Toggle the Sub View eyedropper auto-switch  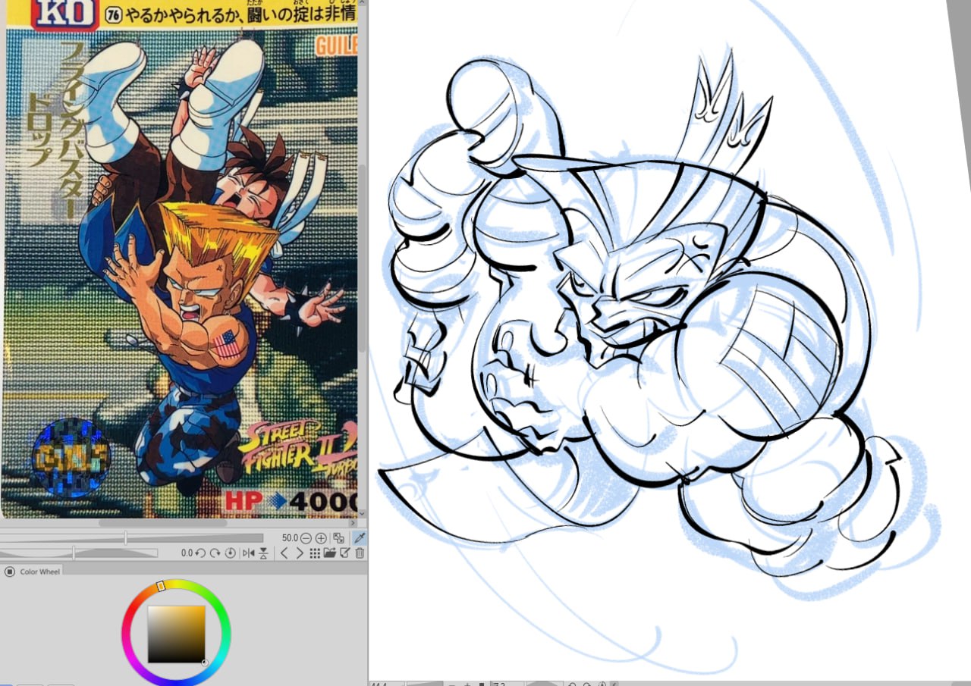360,537
